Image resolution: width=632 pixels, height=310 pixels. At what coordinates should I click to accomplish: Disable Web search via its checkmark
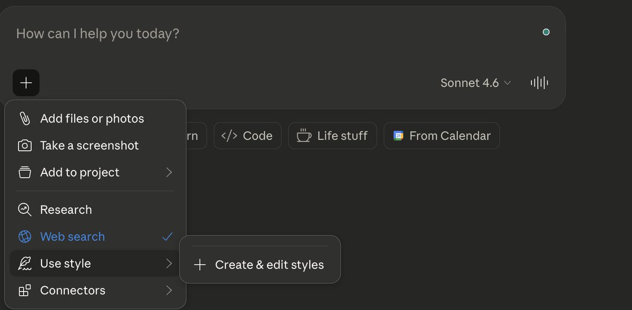[x=167, y=237]
